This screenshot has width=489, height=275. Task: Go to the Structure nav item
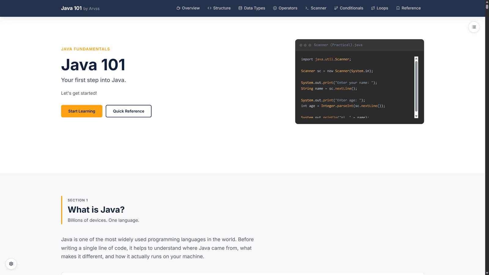pyautogui.click(x=219, y=8)
